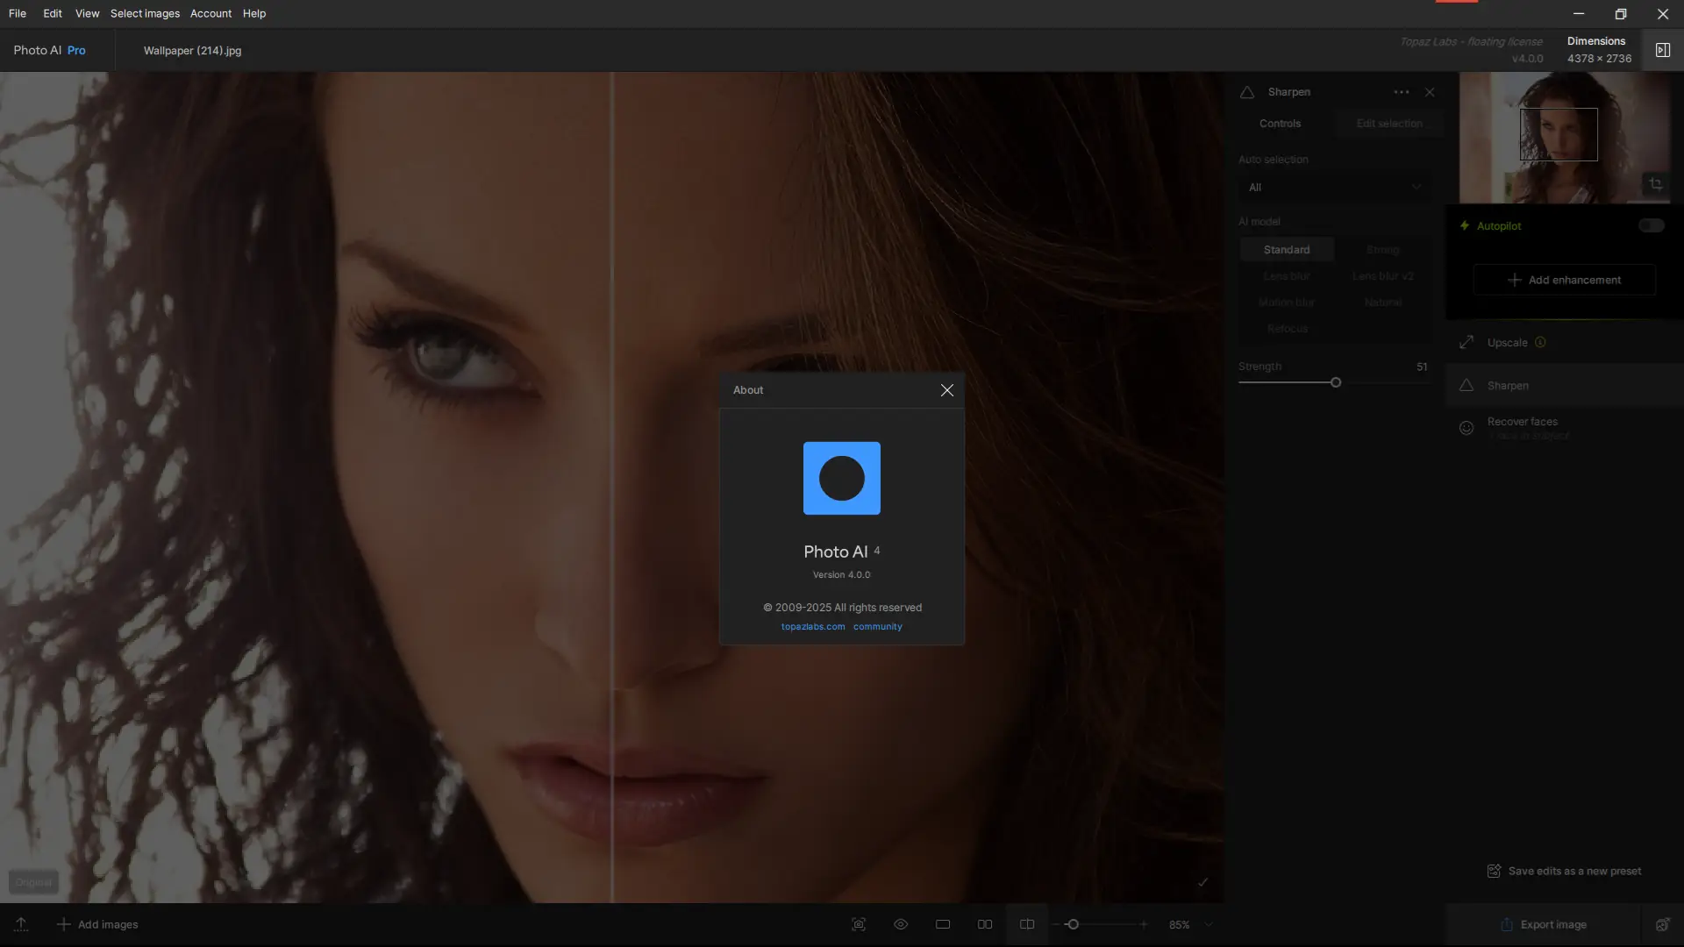
Task: Expand the export settings chevron next to 85%
Action: point(1209,924)
